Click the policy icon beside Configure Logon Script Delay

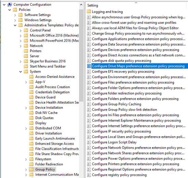[x=89, y=142]
